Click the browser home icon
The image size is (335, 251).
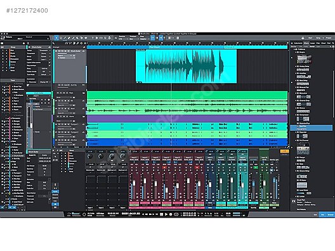tap(292, 43)
